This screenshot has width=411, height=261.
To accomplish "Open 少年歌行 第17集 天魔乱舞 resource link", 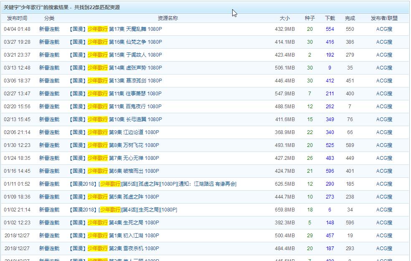I will (x=124, y=29).
